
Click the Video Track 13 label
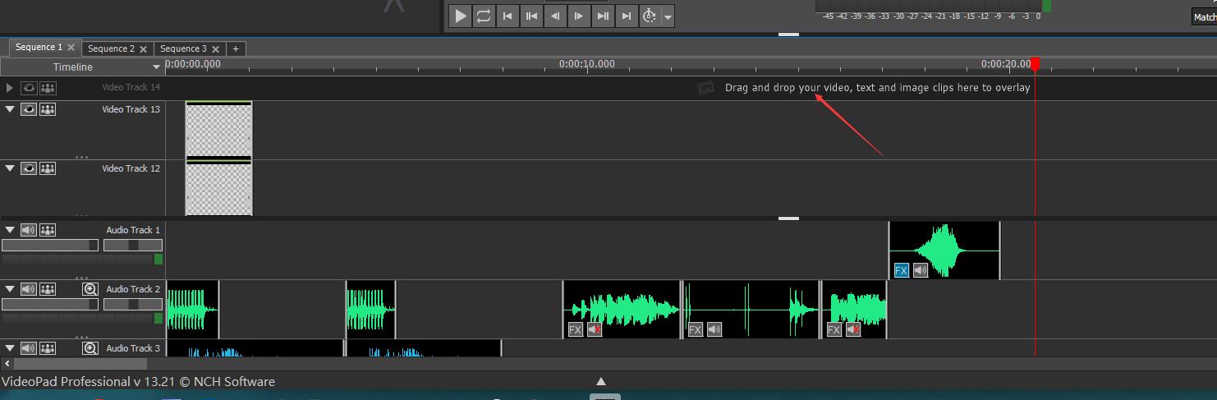coord(131,109)
